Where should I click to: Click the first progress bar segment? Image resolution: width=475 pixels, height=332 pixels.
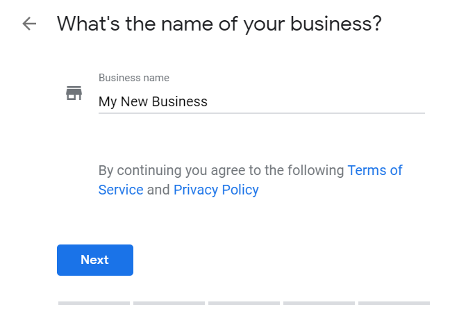tap(94, 303)
